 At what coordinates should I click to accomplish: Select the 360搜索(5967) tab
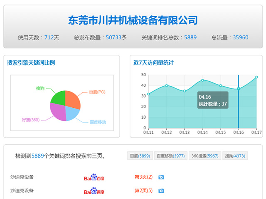(x=205, y=156)
